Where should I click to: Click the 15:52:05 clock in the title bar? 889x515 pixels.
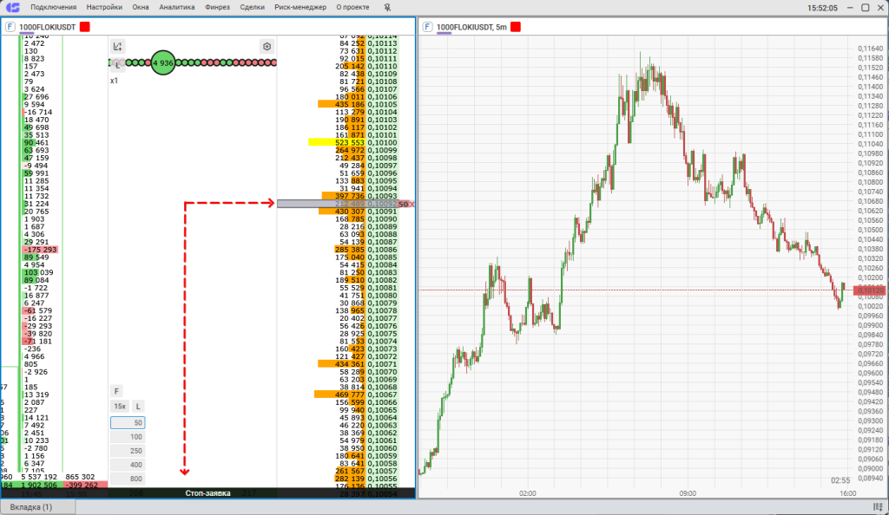822,8
